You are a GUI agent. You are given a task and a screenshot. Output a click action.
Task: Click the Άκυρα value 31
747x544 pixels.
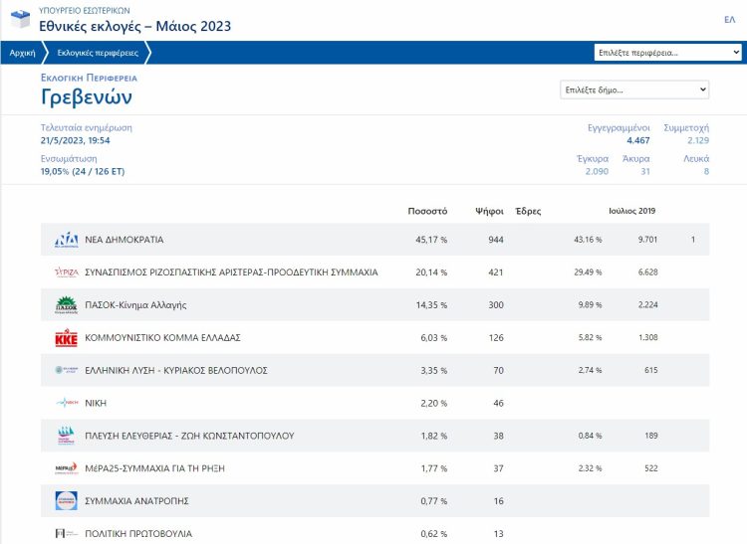tap(645, 171)
